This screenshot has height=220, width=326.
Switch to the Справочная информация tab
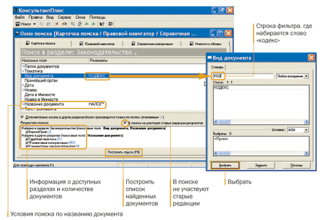click(152, 44)
